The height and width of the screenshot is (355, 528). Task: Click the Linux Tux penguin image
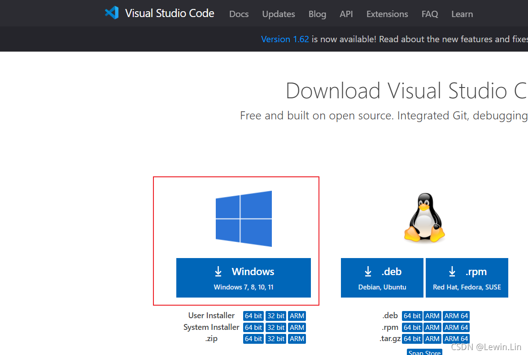[x=425, y=218]
